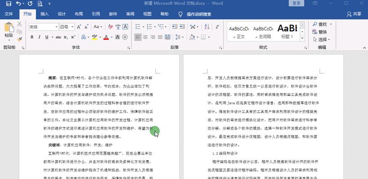Viewport: 368px width, 179px height.
Task: Decrease font size with the shrink font icon
Action: 86,27
